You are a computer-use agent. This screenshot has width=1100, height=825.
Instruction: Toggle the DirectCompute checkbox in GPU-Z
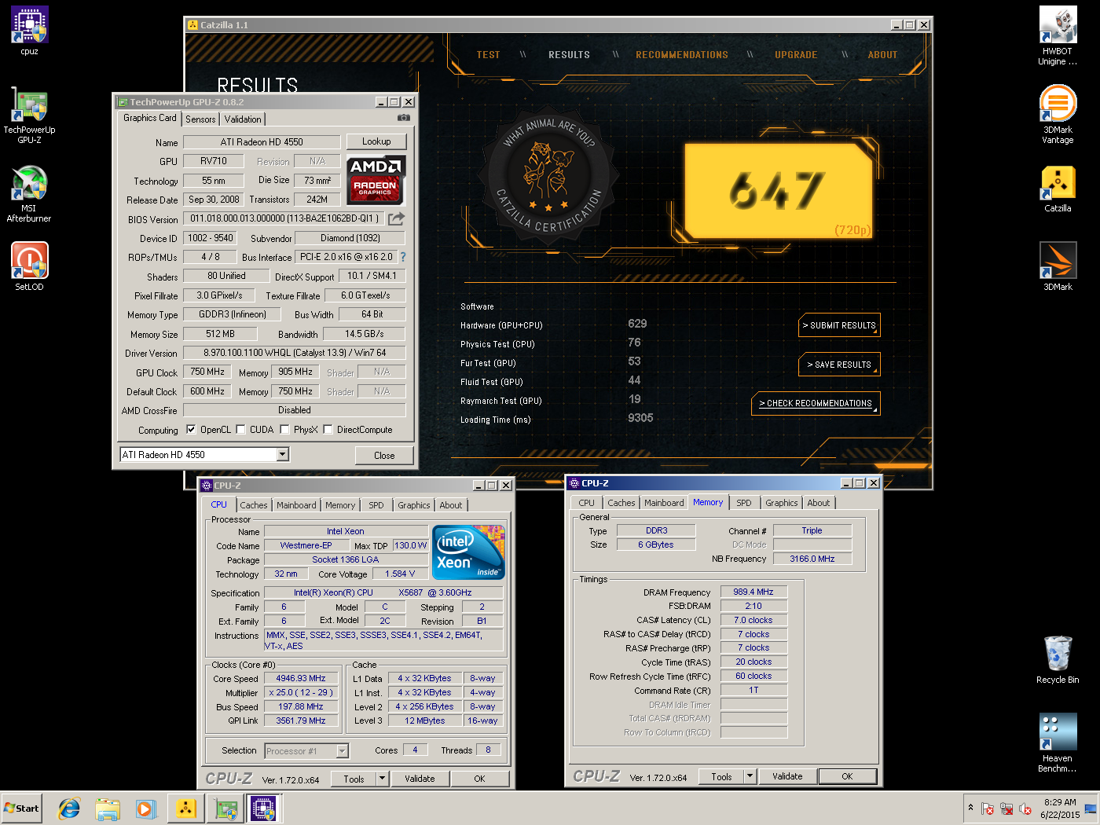coord(328,430)
